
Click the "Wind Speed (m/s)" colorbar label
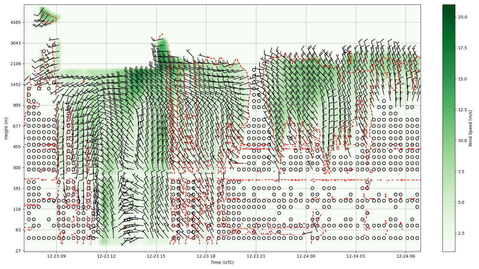click(x=470, y=128)
